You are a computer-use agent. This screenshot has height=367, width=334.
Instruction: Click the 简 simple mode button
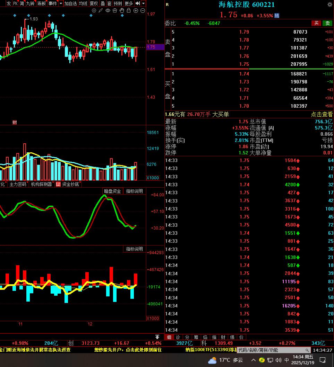22,3
